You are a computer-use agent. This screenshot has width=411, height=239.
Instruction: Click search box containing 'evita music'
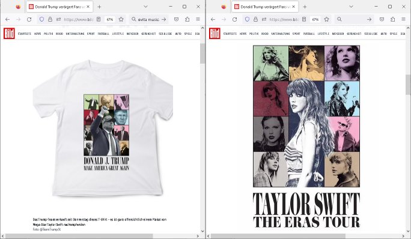148,19
